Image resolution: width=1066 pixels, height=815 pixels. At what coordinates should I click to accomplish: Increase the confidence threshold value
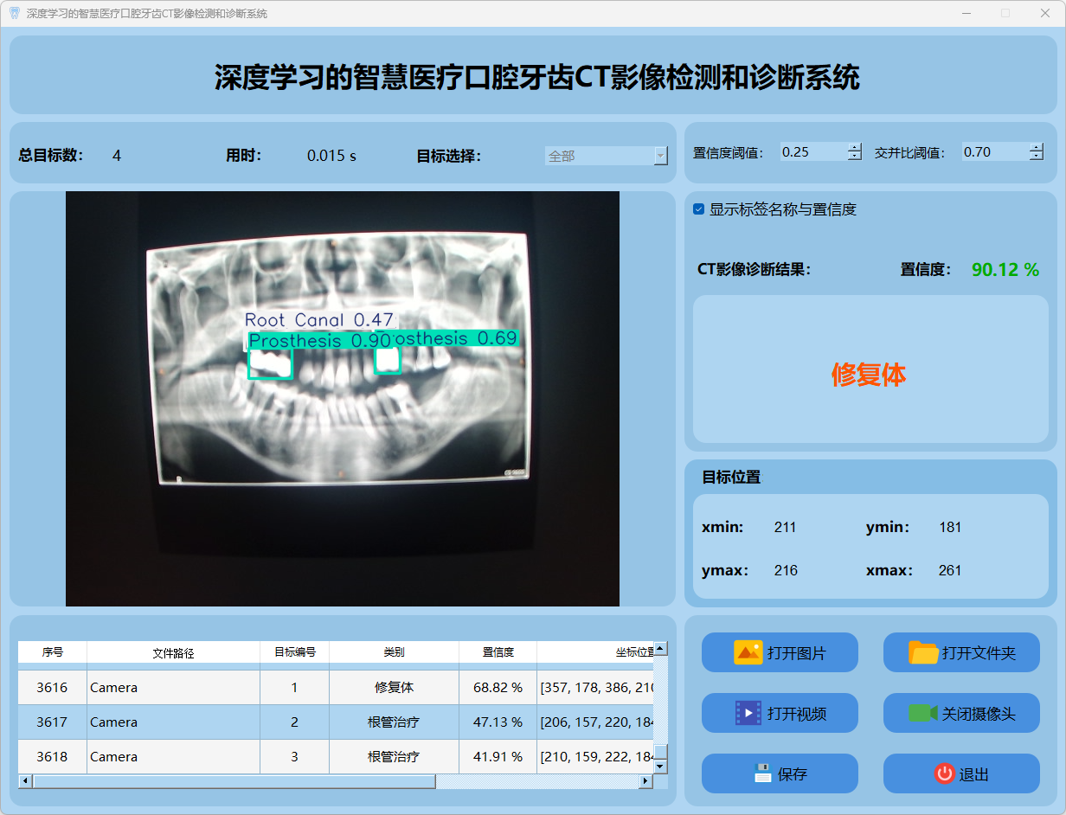point(855,147)
